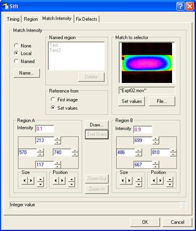196x231 pixels.
Task: Switch to the Fix Defects tab
Action: pyautogui.click(x=86, y=19)
